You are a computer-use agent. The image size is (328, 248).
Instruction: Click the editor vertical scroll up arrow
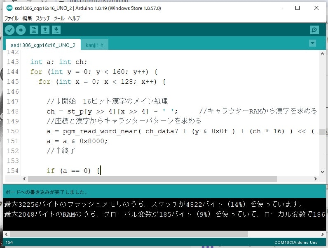[322, 54]
